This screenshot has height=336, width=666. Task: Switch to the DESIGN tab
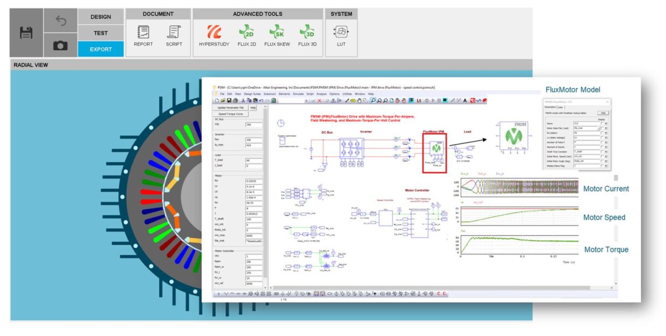pyautogui.click(x=100, y=17)
